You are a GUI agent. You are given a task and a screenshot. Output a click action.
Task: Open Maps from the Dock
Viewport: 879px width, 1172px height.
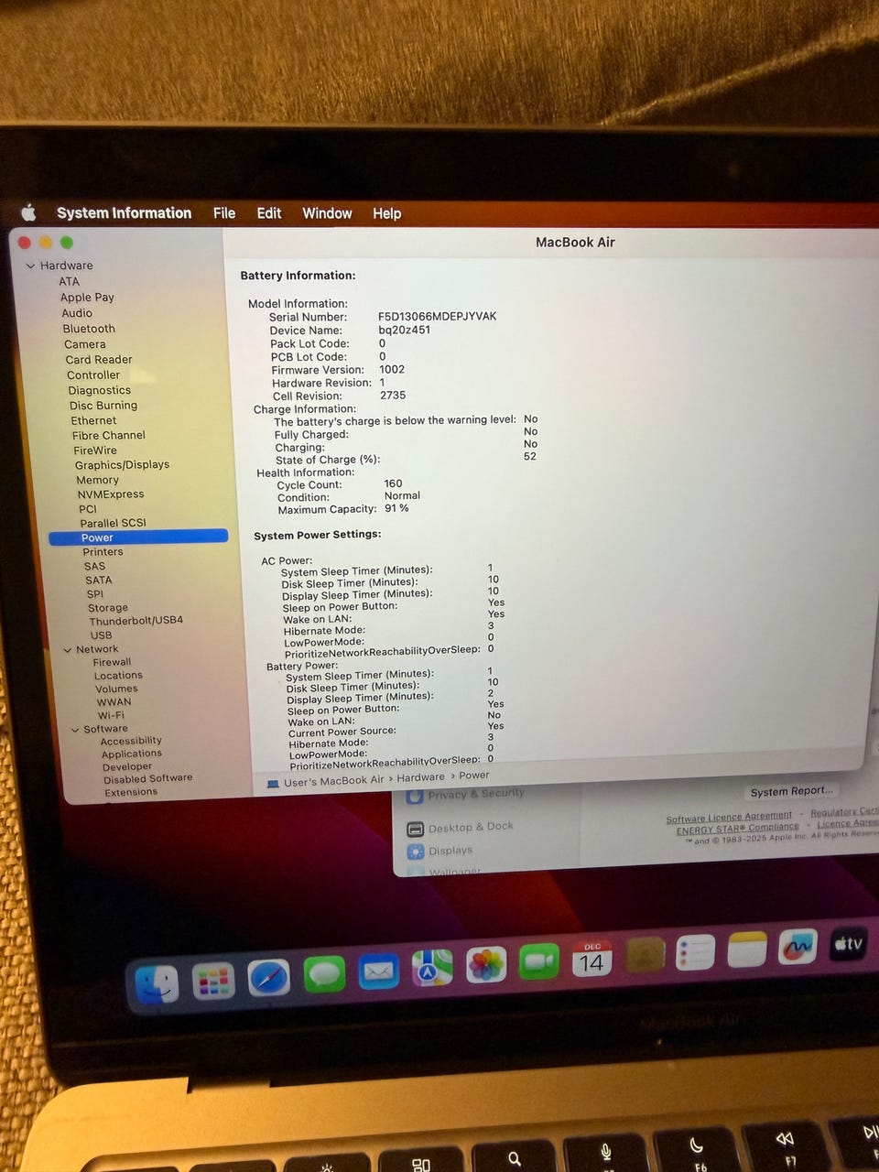[432, 968]
